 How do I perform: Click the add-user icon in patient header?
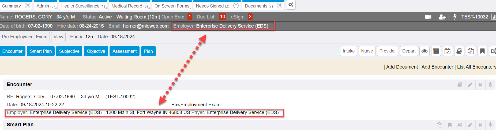point(442,17)
